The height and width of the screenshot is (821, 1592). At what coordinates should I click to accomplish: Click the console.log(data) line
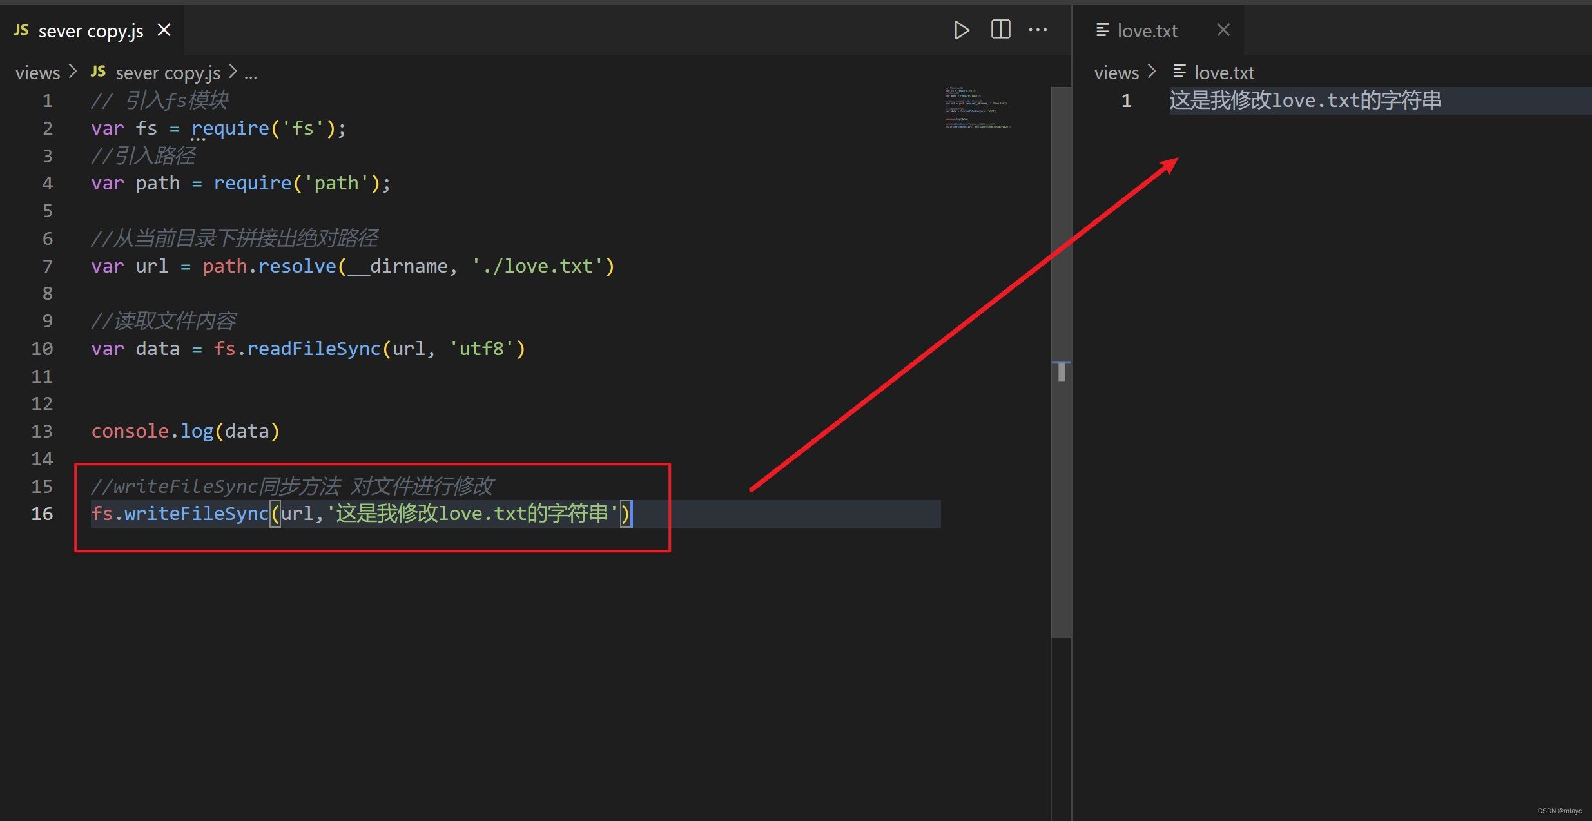(186, 431)
